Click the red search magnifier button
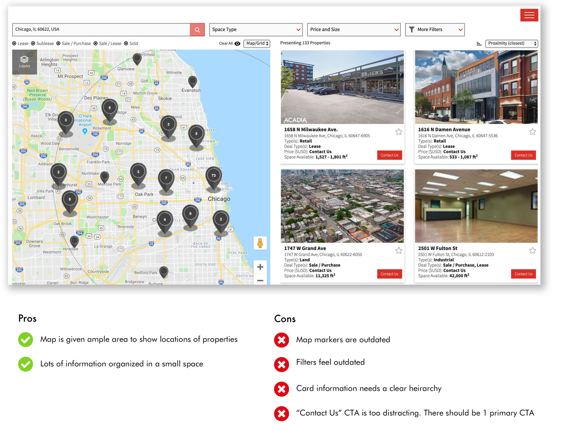This screenshot has width=563, height=430. 197,29
